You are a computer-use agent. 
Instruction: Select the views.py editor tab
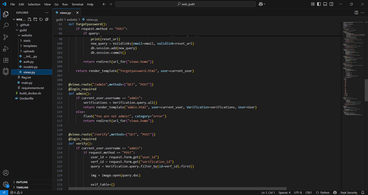click(65, 13)
